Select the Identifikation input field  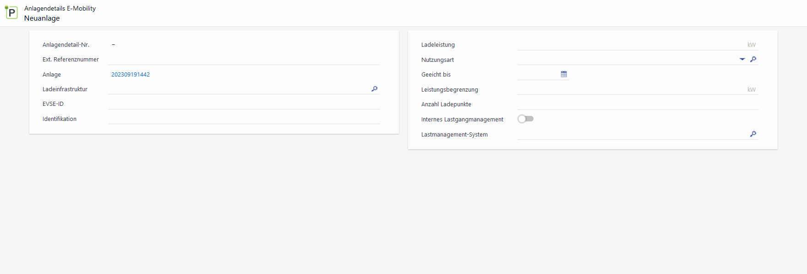[x=243, y=119]
